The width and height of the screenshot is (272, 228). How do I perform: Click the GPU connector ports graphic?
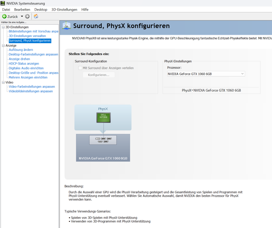103,140
